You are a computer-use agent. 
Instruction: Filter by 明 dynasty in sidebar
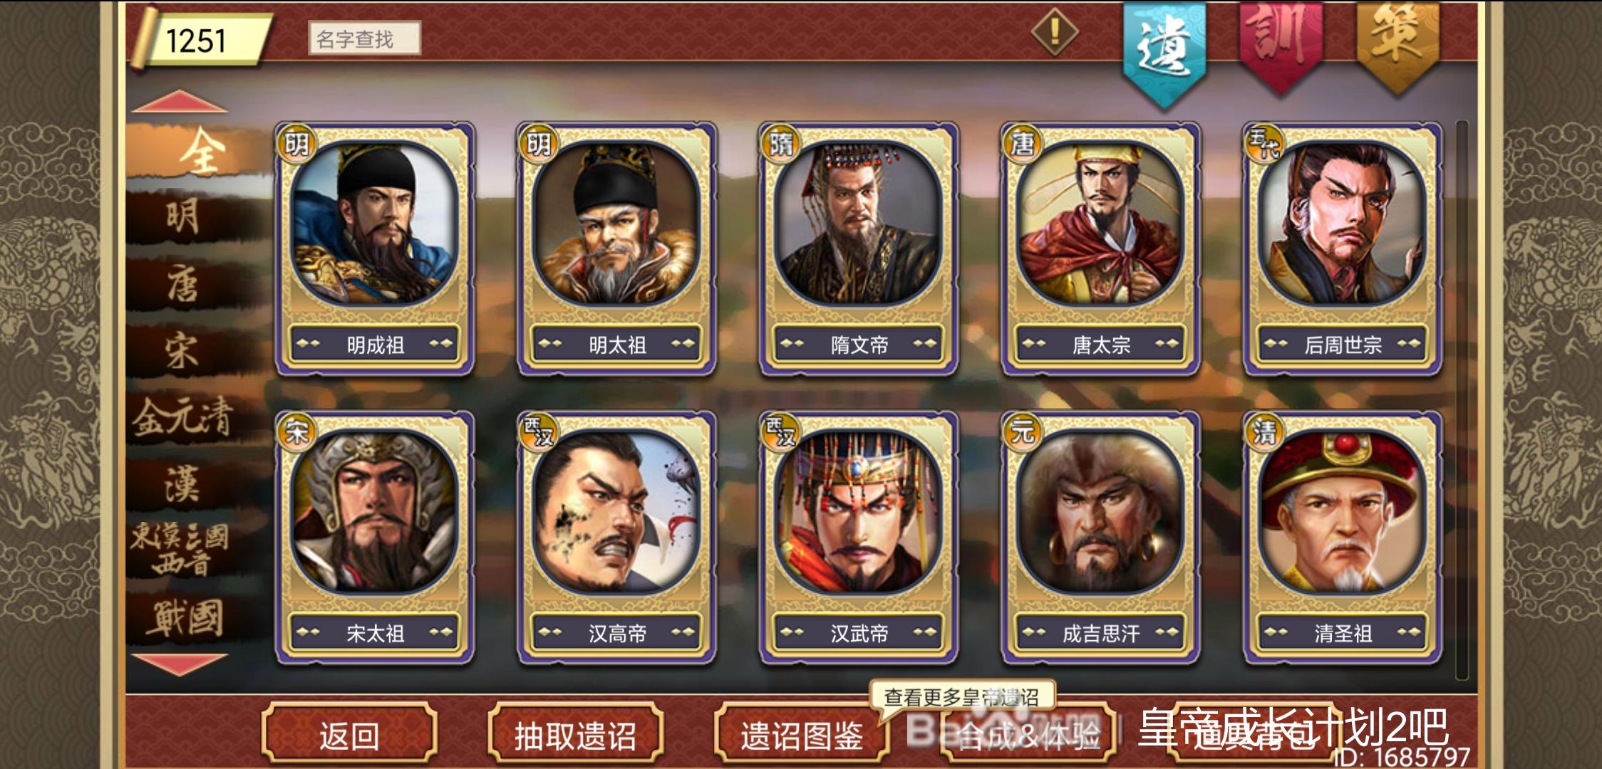(x=182, y=216)
